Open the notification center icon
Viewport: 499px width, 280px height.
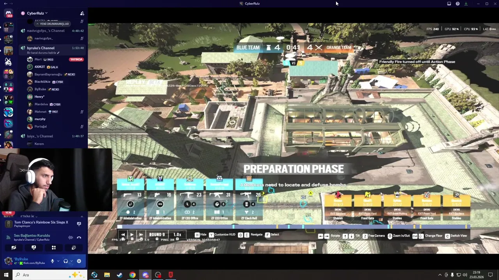[x=490, y=275]
